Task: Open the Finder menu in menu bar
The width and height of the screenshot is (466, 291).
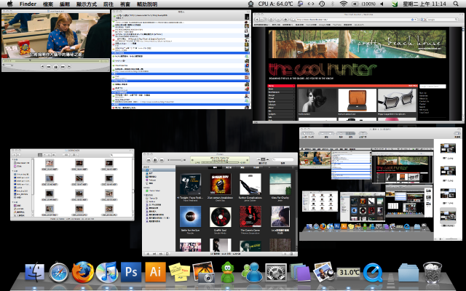Action: click(28, 4)
